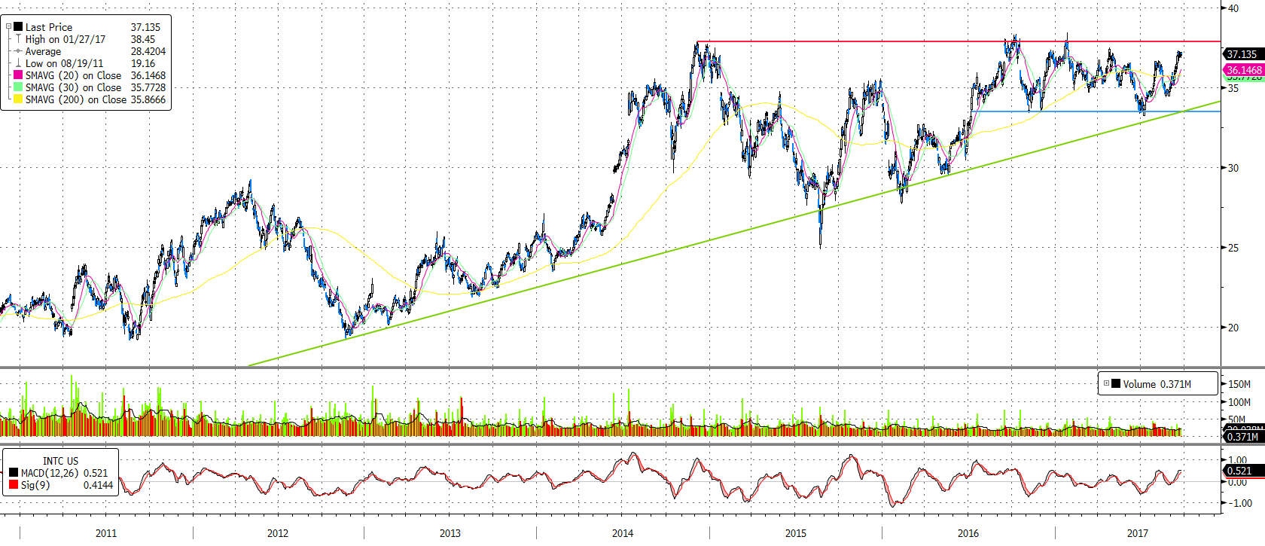Click the High marker icon in legend
This screenshot has width=1265, height=546.
pos(18,38)
